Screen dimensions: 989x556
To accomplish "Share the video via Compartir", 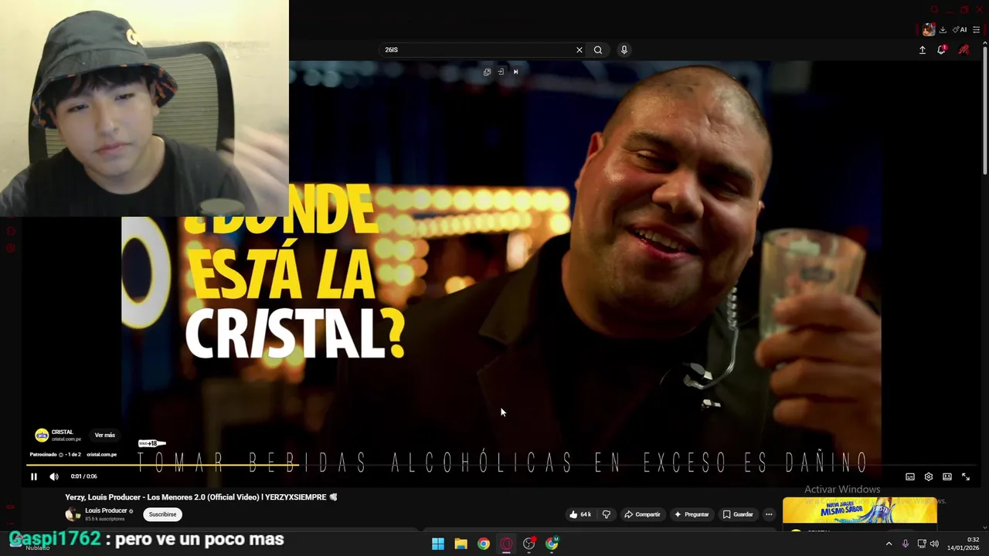I will tap(643, 514).
